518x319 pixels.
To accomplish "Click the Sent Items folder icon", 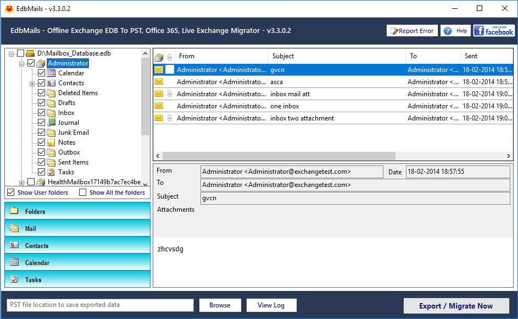I will click(51, 162).
